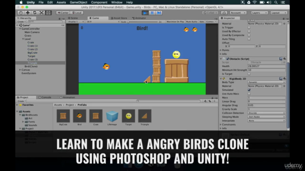Select the Rect Transform tool
This screenshot has width=305, height=171.
pyautogui.click(x=48, y=13)
